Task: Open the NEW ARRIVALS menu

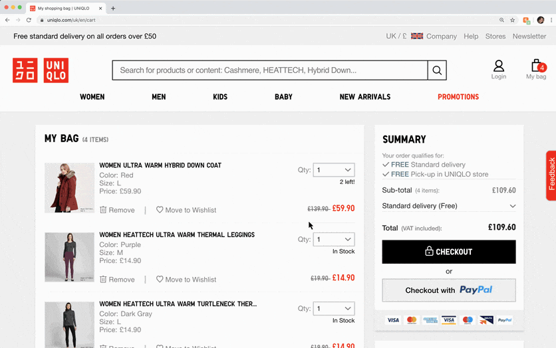Action: 365,97
